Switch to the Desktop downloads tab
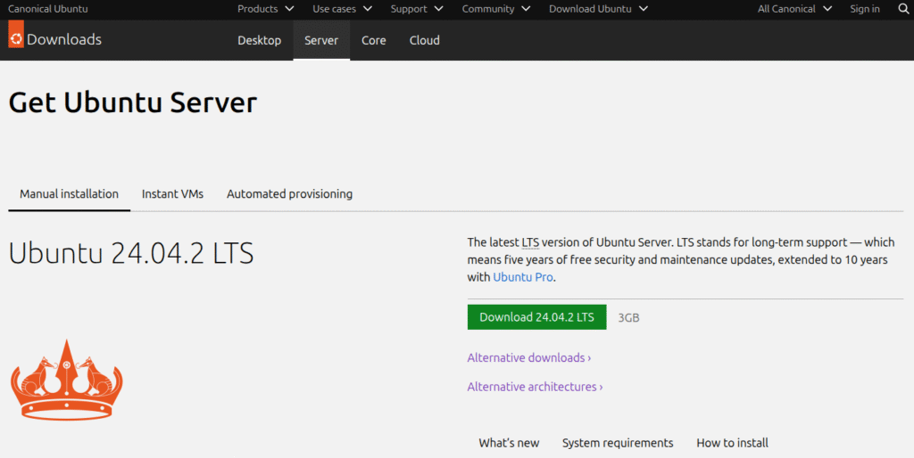The image size is (914, 458). tap(259, 40)
